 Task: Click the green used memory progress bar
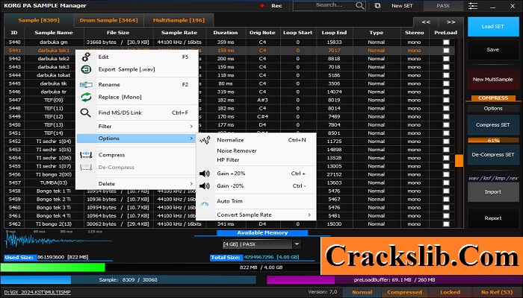click(53, 267)
